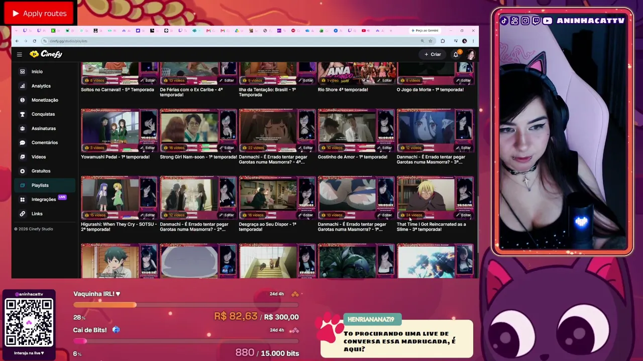Viewport: 643px width, 361px height.
Task: Click the Vídeos sidebar icon
Action: coord(22,157)
